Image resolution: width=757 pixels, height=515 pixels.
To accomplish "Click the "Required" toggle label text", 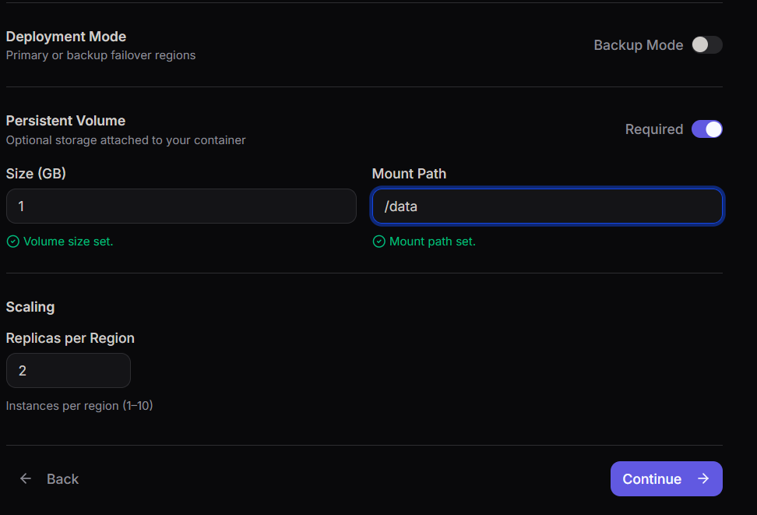I will coord(653,129).
